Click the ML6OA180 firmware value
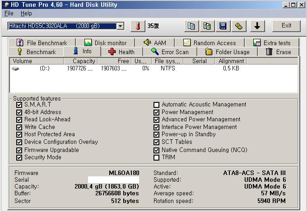The image size is (307, 212). pos(124,173)
